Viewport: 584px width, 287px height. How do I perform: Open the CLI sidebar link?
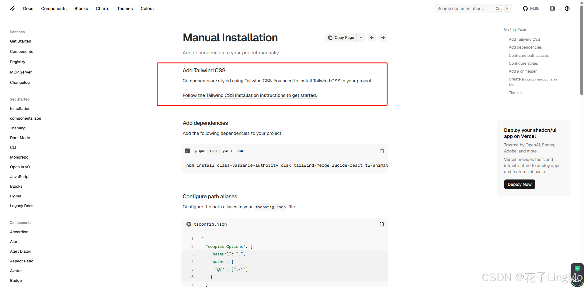13,148
